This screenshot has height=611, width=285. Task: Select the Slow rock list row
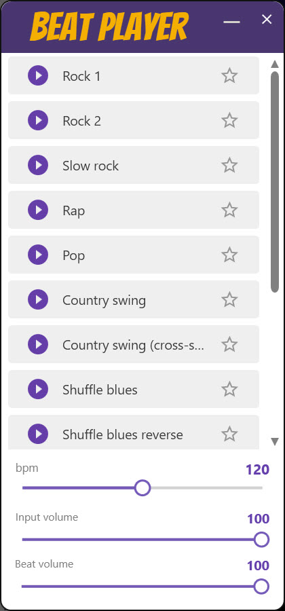(134, 165)
